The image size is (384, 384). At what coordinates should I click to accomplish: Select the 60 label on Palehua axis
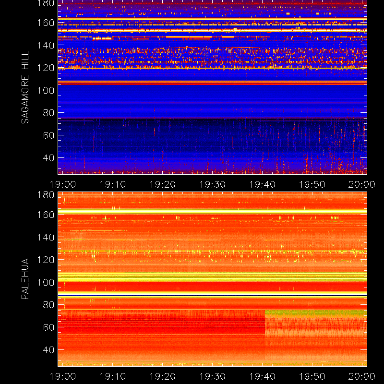[x=48, y=327]
